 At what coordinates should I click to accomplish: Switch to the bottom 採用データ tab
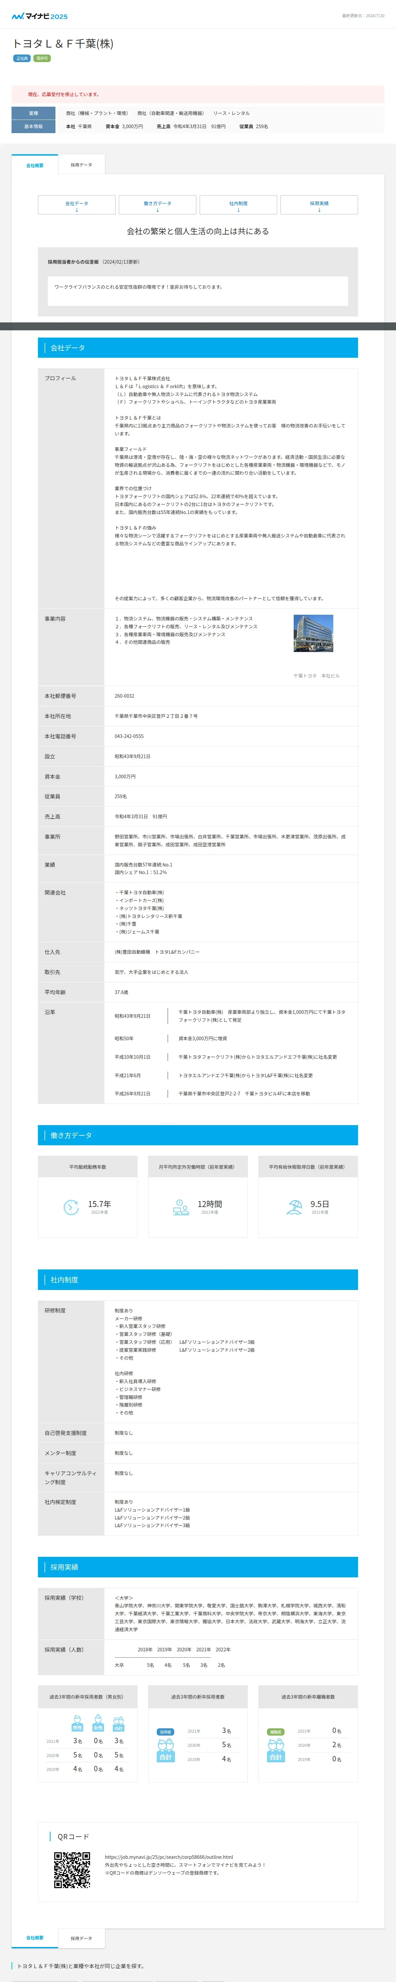pos(82,1938)
